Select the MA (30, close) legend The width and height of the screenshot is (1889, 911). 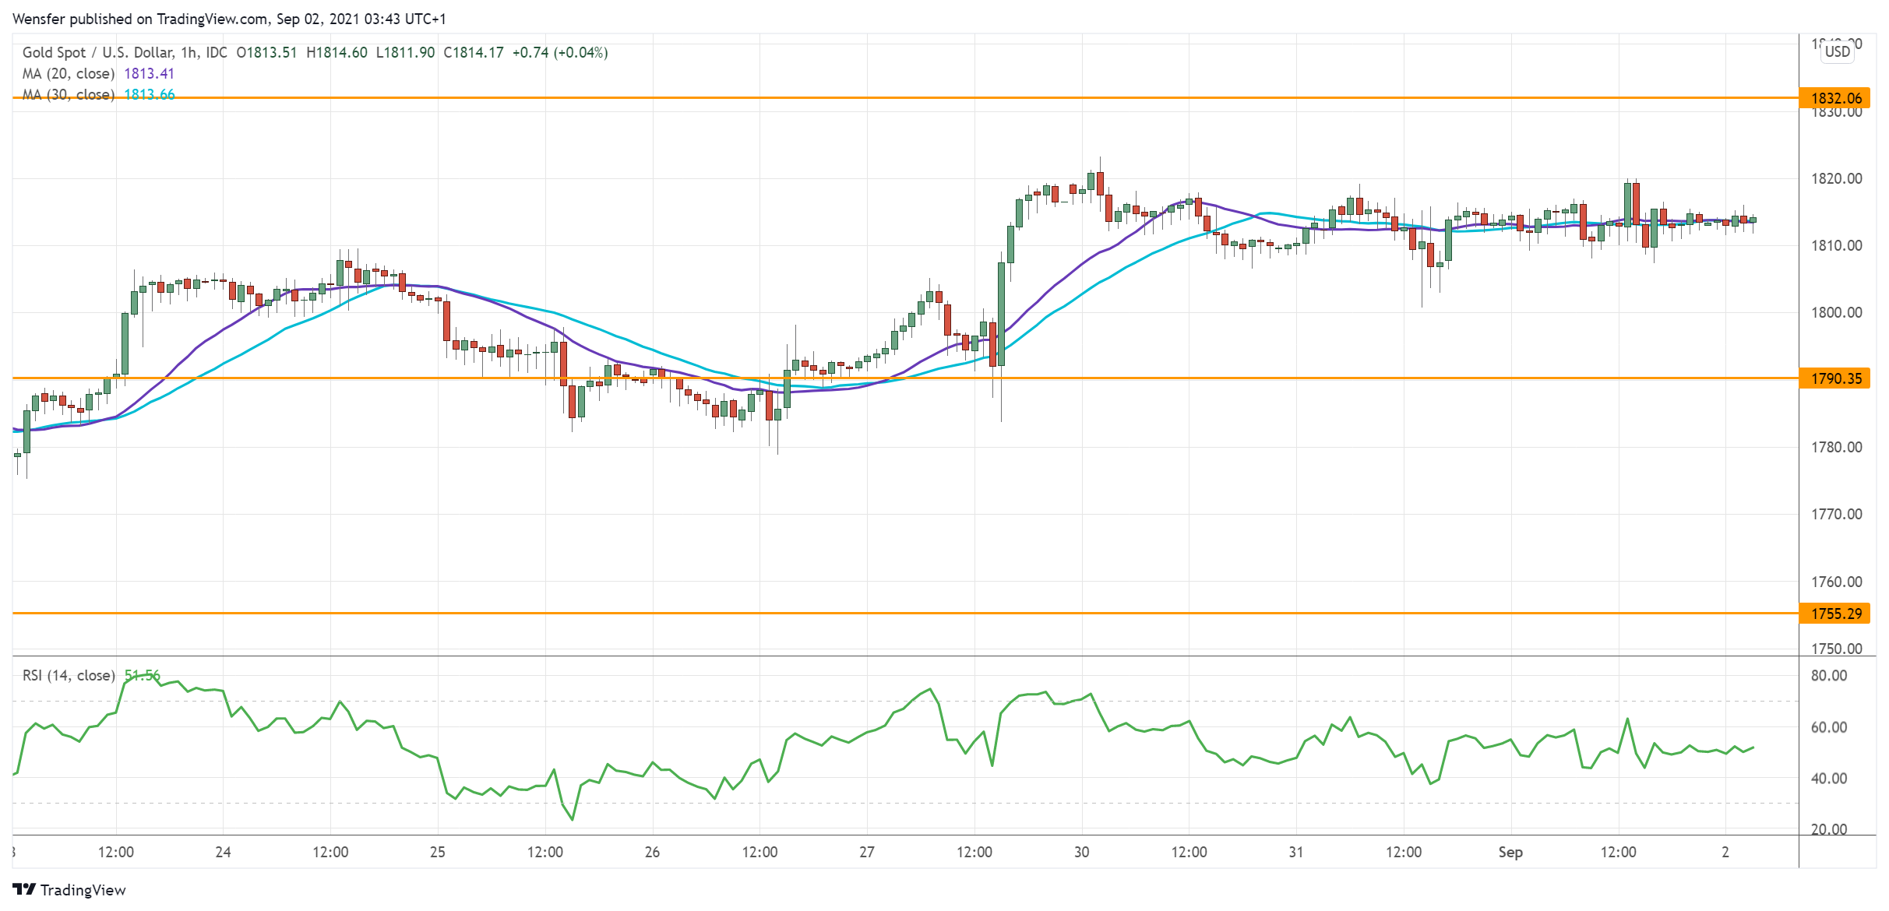pyautogui.click(x=68, y=94)
